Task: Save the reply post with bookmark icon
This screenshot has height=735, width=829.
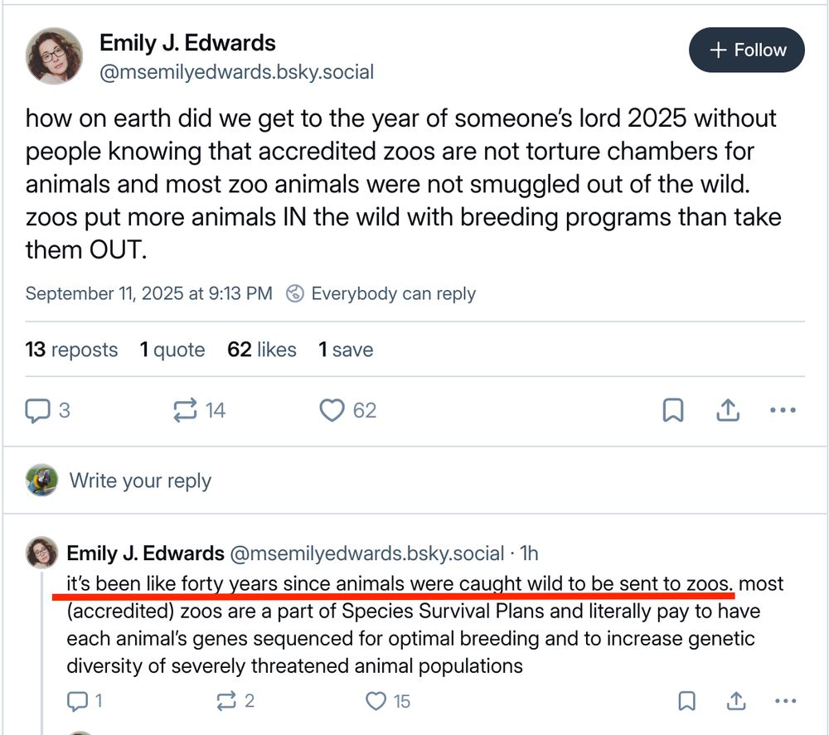Action: 686,702
